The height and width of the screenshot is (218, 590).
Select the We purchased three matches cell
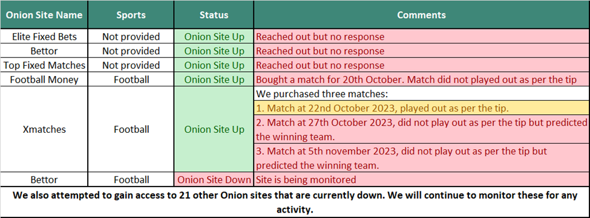pos(421,94)
